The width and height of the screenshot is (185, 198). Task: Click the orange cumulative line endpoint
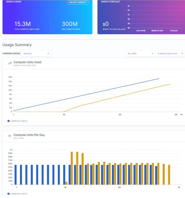coord(170,84)
